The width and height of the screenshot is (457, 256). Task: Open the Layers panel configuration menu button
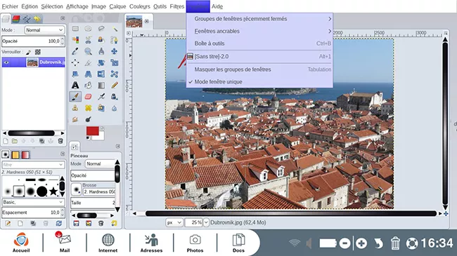click(x=63, y=18)
